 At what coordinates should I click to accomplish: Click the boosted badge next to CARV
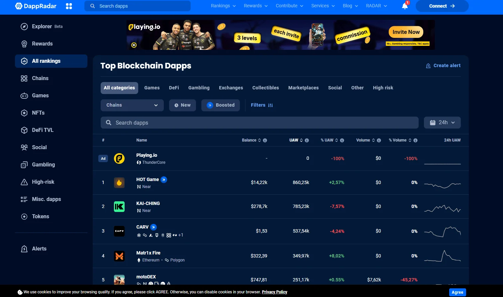[153, 227]
